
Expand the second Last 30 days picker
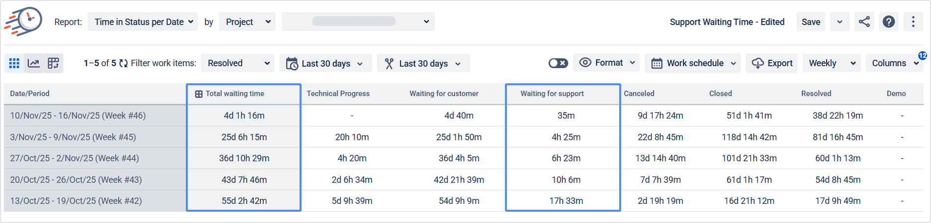coord(424,63)
